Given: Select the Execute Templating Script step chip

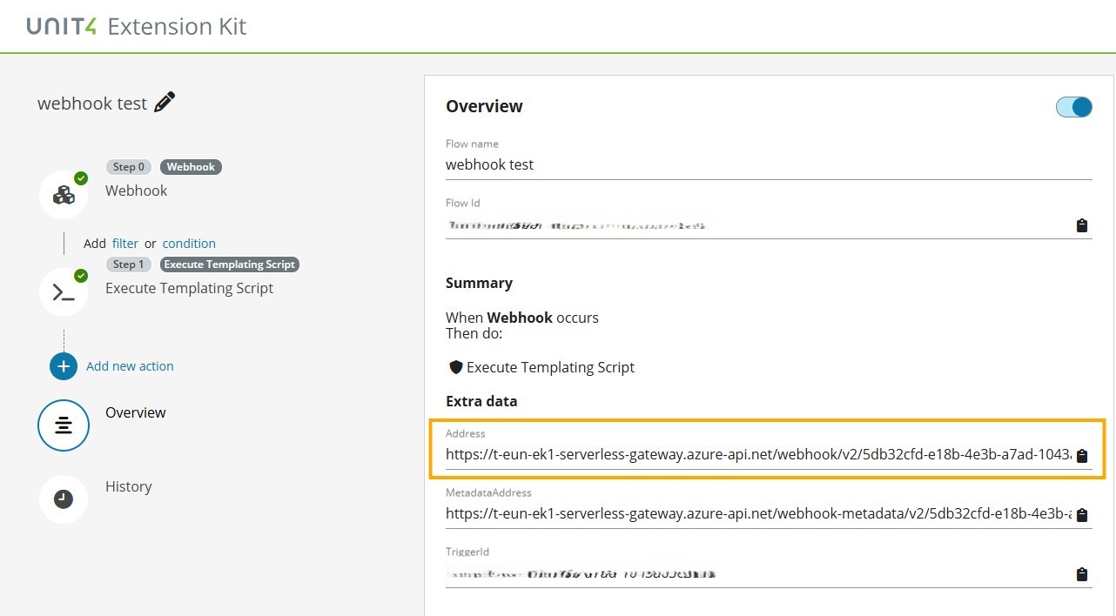Looking at the screenshot, I should tap(230, 264).
